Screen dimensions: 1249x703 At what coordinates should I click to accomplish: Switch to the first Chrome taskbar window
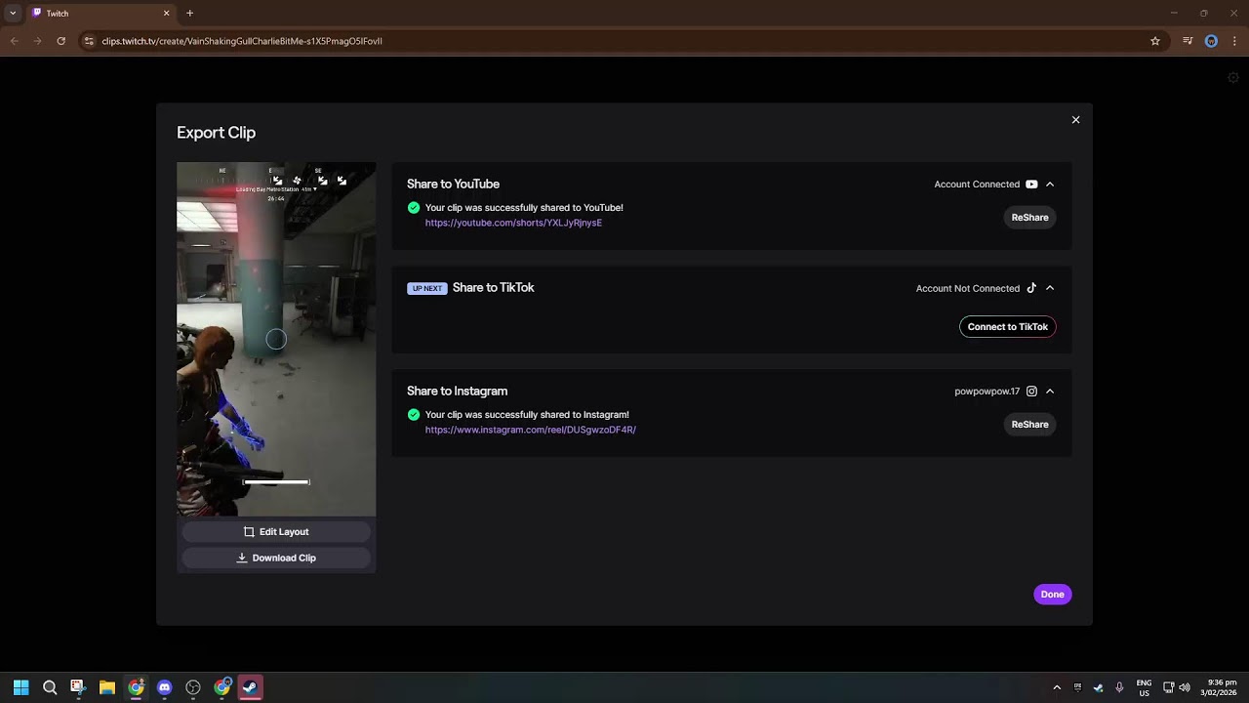click(136, 687)
